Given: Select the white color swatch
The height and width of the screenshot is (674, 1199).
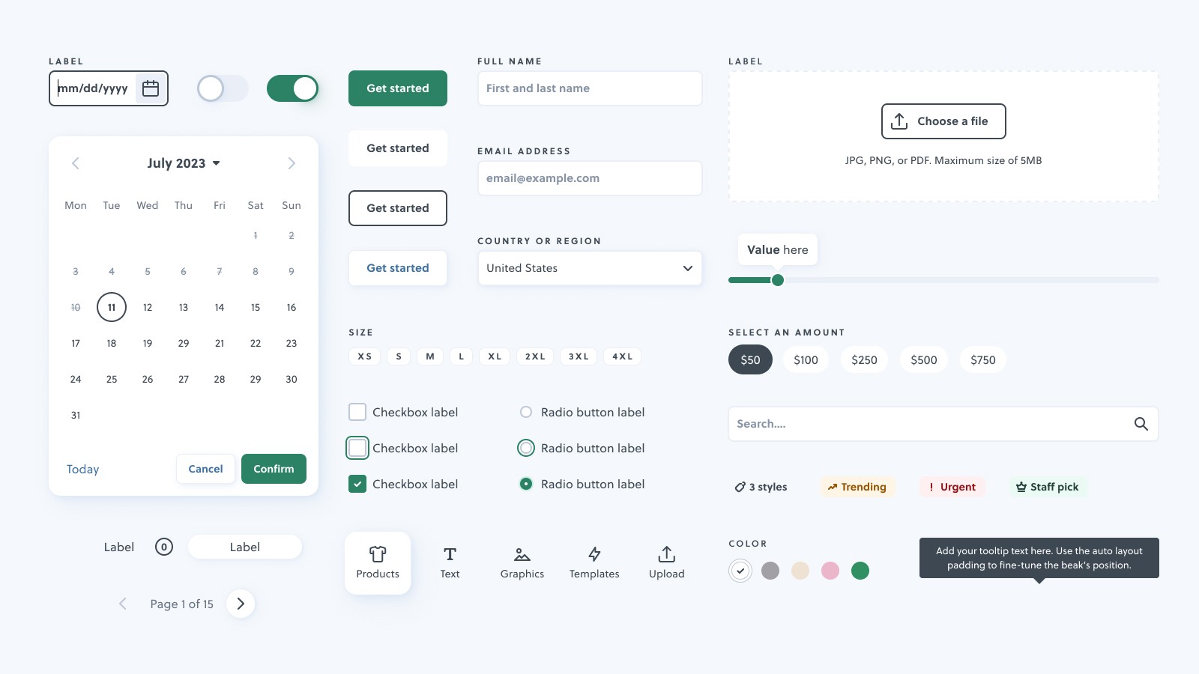Looking at the screenshot, I should (740, 571).
